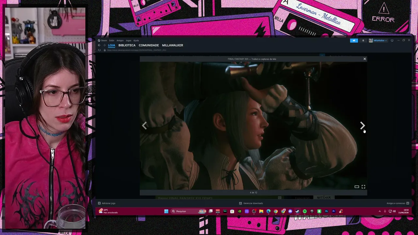Go to the previous screenshot arrow
This screenshot has width=418, height=235.
[144, 126]
